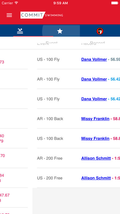This screenshot has width=120, height=214.
Task: Tap the 9:59 AM clock in status bar
Action: (x=61, y=3)
